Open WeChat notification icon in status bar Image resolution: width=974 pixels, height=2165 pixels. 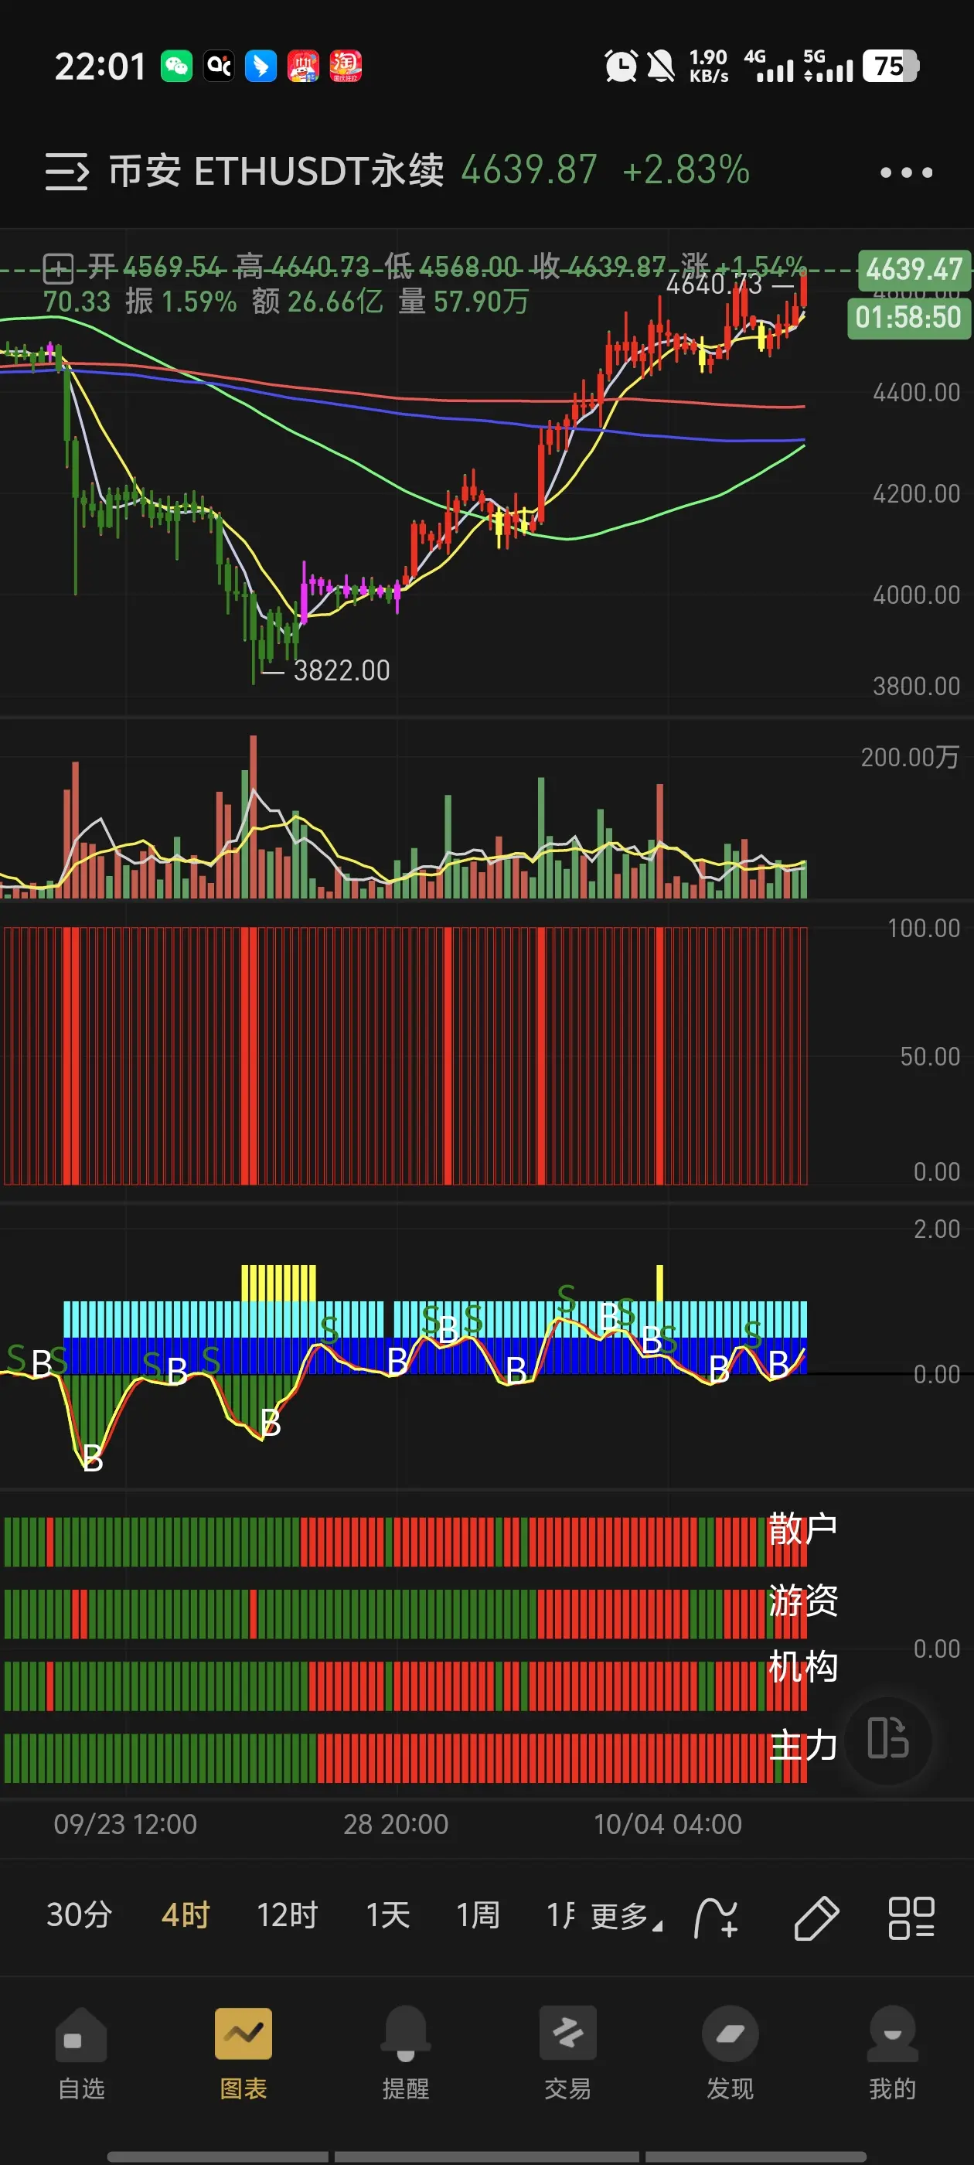tap(176, 66)
